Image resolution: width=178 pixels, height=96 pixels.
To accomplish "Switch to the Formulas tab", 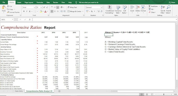I will click(x=40, y=2).
